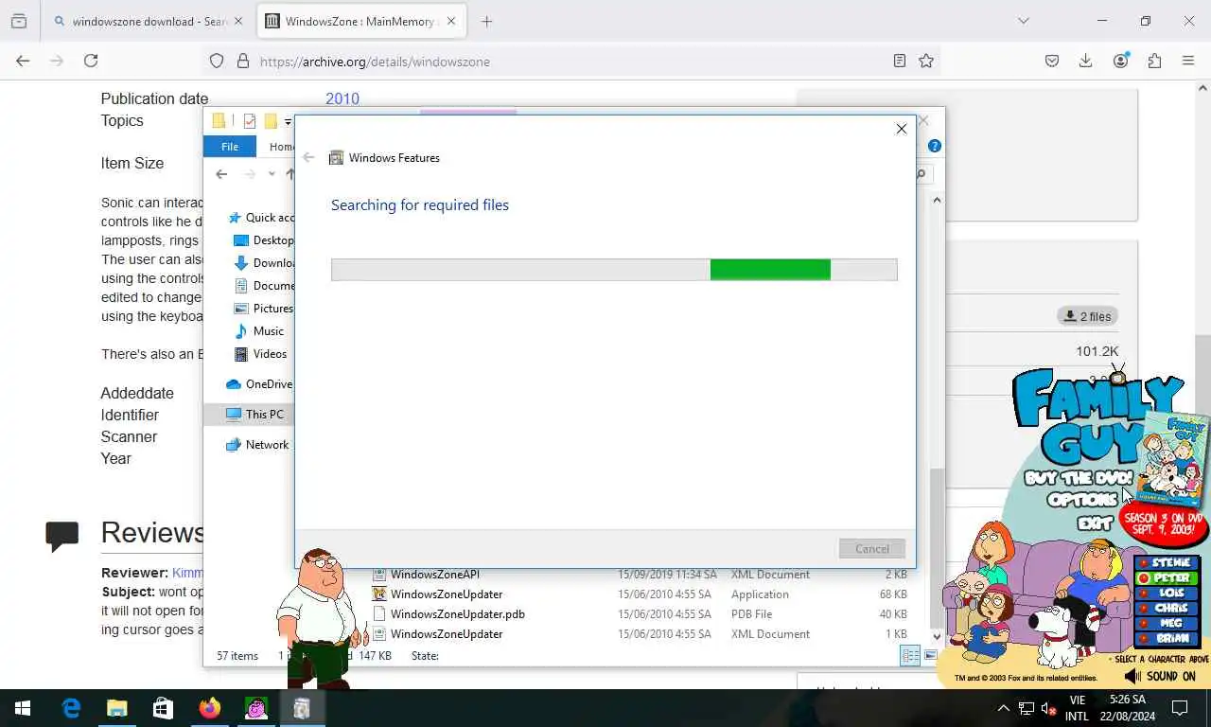The width and height of the screenshot is (1211, 727).
Task: Open Firefox extensions puzzle icon
Action: click(1154, 61)
